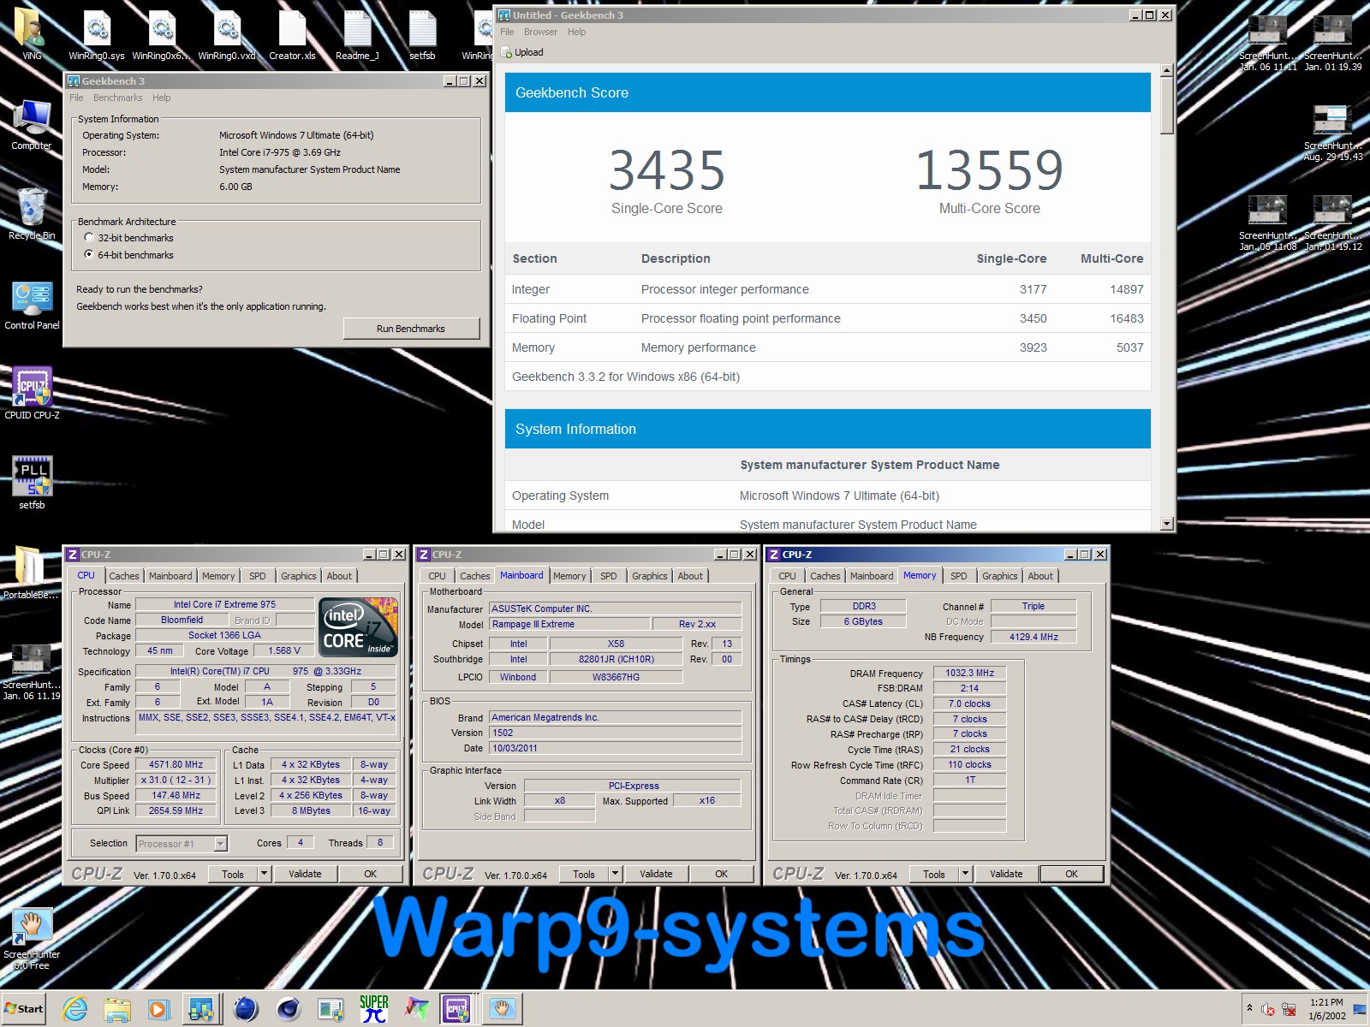The height and width of the screenshot is (1027, 1370).
Task: Open the Computer desktop icon
Action: tap(32, 124)
